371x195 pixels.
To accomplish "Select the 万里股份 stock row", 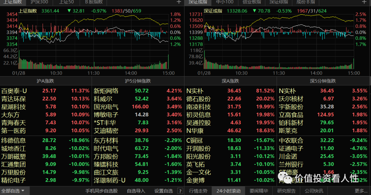I will point(45,172).
